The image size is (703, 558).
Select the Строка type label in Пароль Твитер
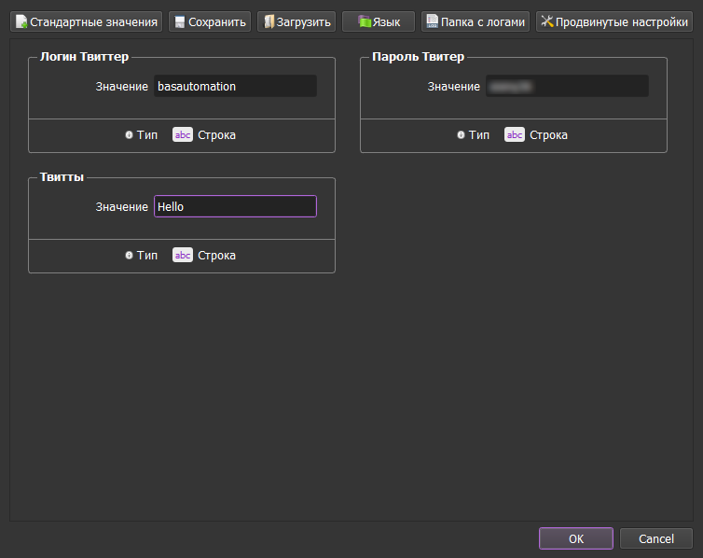coord(548,134)
